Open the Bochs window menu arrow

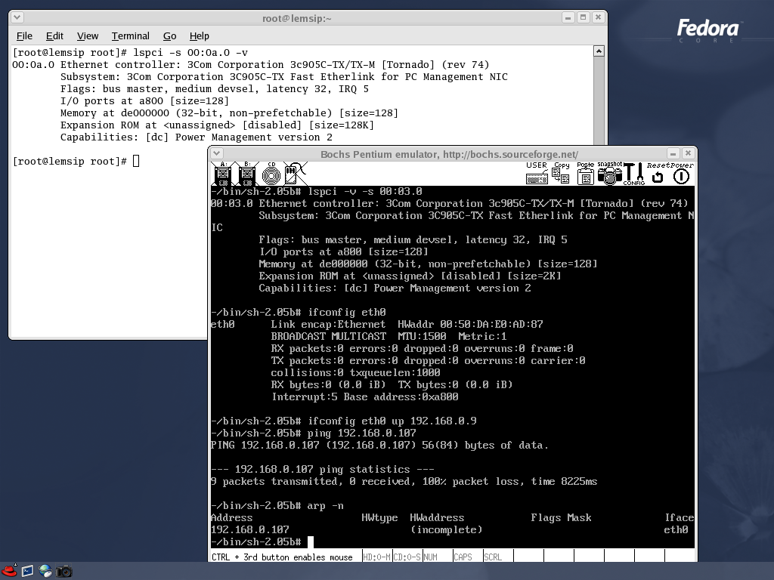point(217,153)
